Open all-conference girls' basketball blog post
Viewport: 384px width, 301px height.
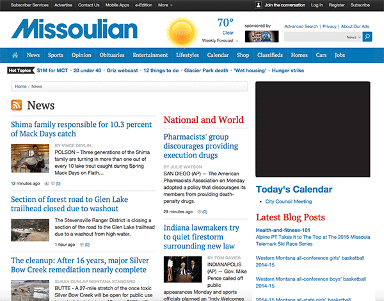[310, 261]
